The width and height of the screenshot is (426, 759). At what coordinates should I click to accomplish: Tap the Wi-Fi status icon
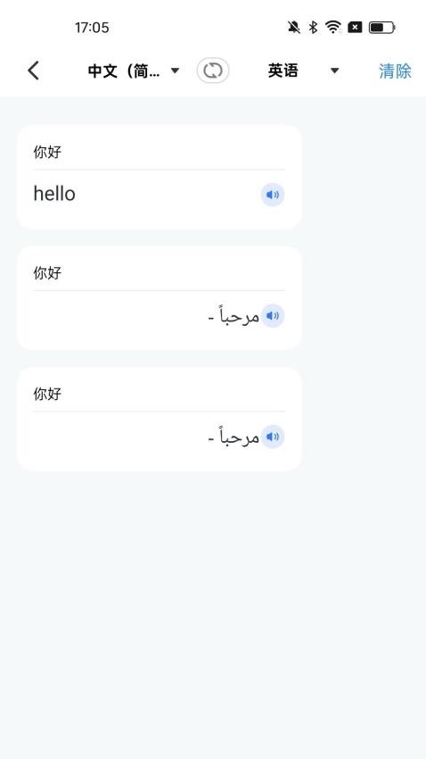333,27
